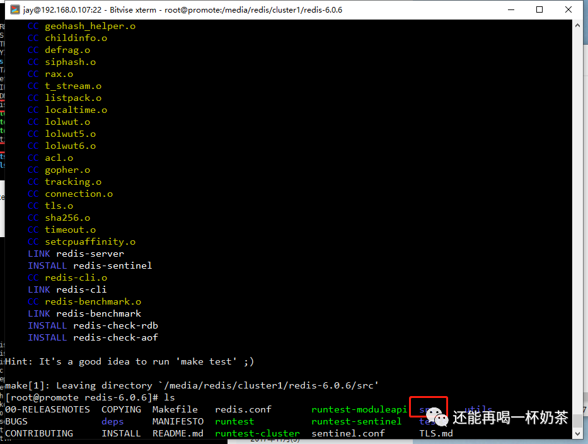The height and width of the screenshot is (444, 588).
Task: Minimize the Bitvise xterm window
Action: point(510,9)
